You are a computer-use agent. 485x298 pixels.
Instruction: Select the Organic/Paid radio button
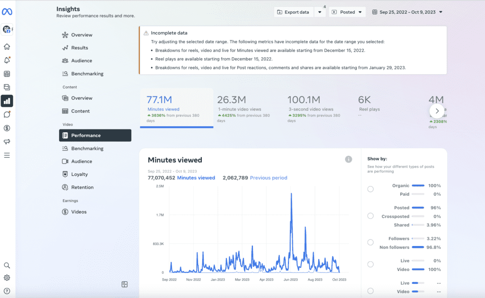pos(370,189)
